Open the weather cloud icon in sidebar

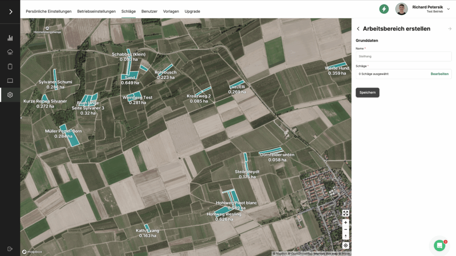click(x=10, y=52)
